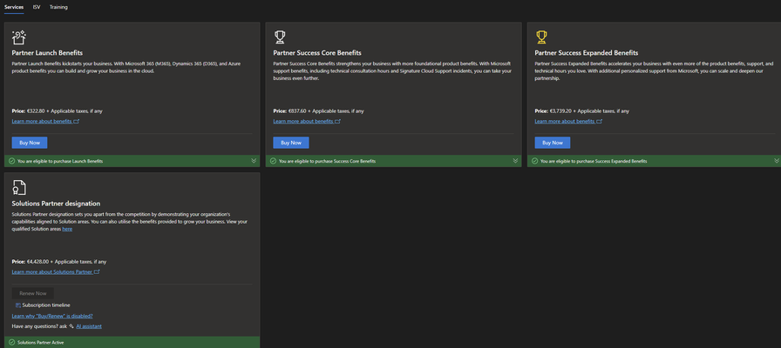Screen dimensions: 781x348
Task: Open the AI assistant link
Action: tap(89, 326)
